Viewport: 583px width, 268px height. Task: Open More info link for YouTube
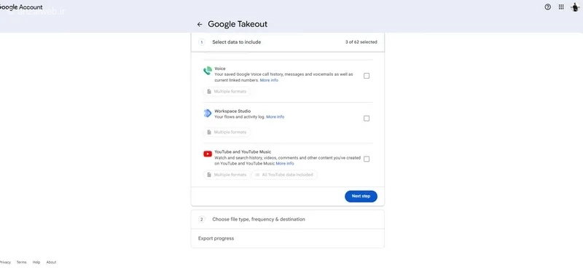click(285, 164)
